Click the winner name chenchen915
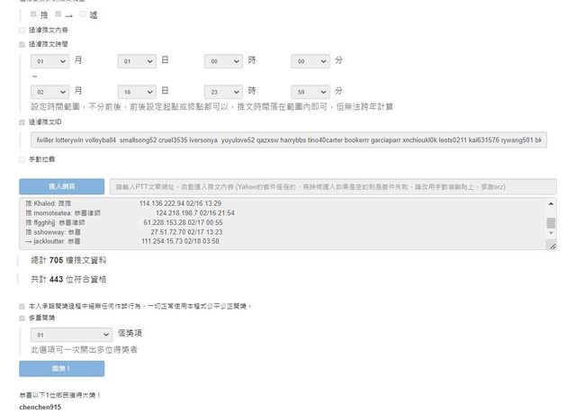Image resolution: width=576 pixels, height=413 pixels. pos(40,407)
